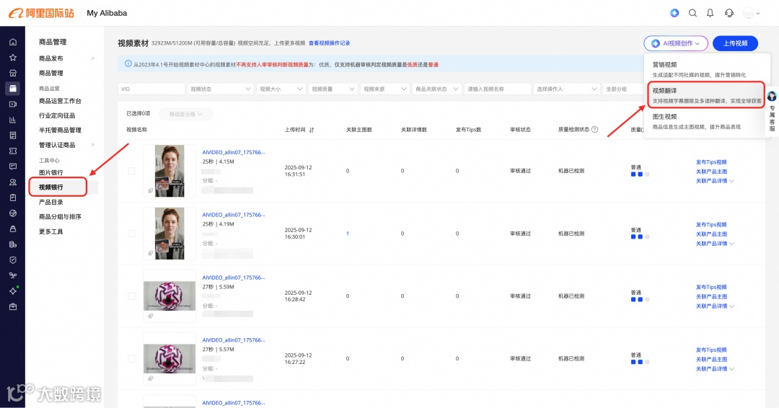Open woman thumbnail of 16:31:51 video
Viewport: 779px width, 408px height.
[x=170, y=171]
